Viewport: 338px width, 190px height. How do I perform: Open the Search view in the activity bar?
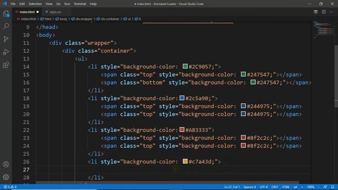[6, 26]
